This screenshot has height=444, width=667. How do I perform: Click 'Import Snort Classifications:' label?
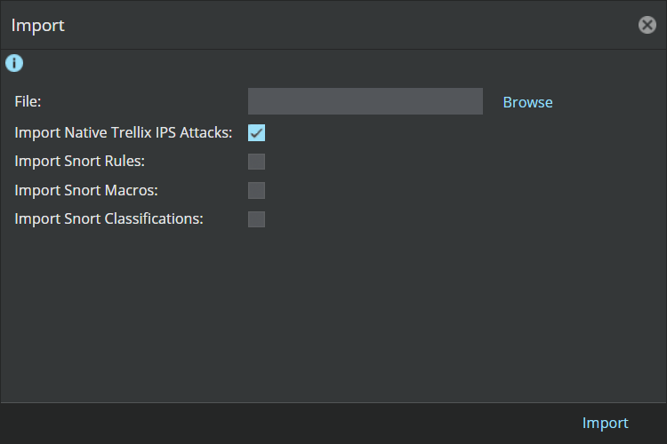pos(108,218)
